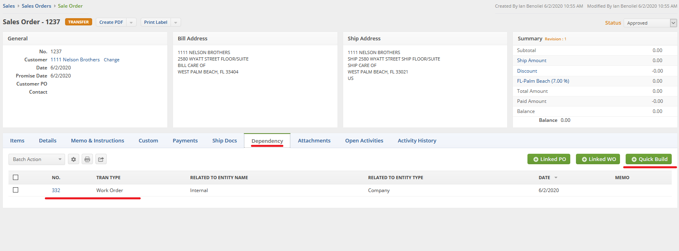This screenshot has height=251, width=679.
Task: Open the Status Approved dropdown
Action: tap(650, 23)
